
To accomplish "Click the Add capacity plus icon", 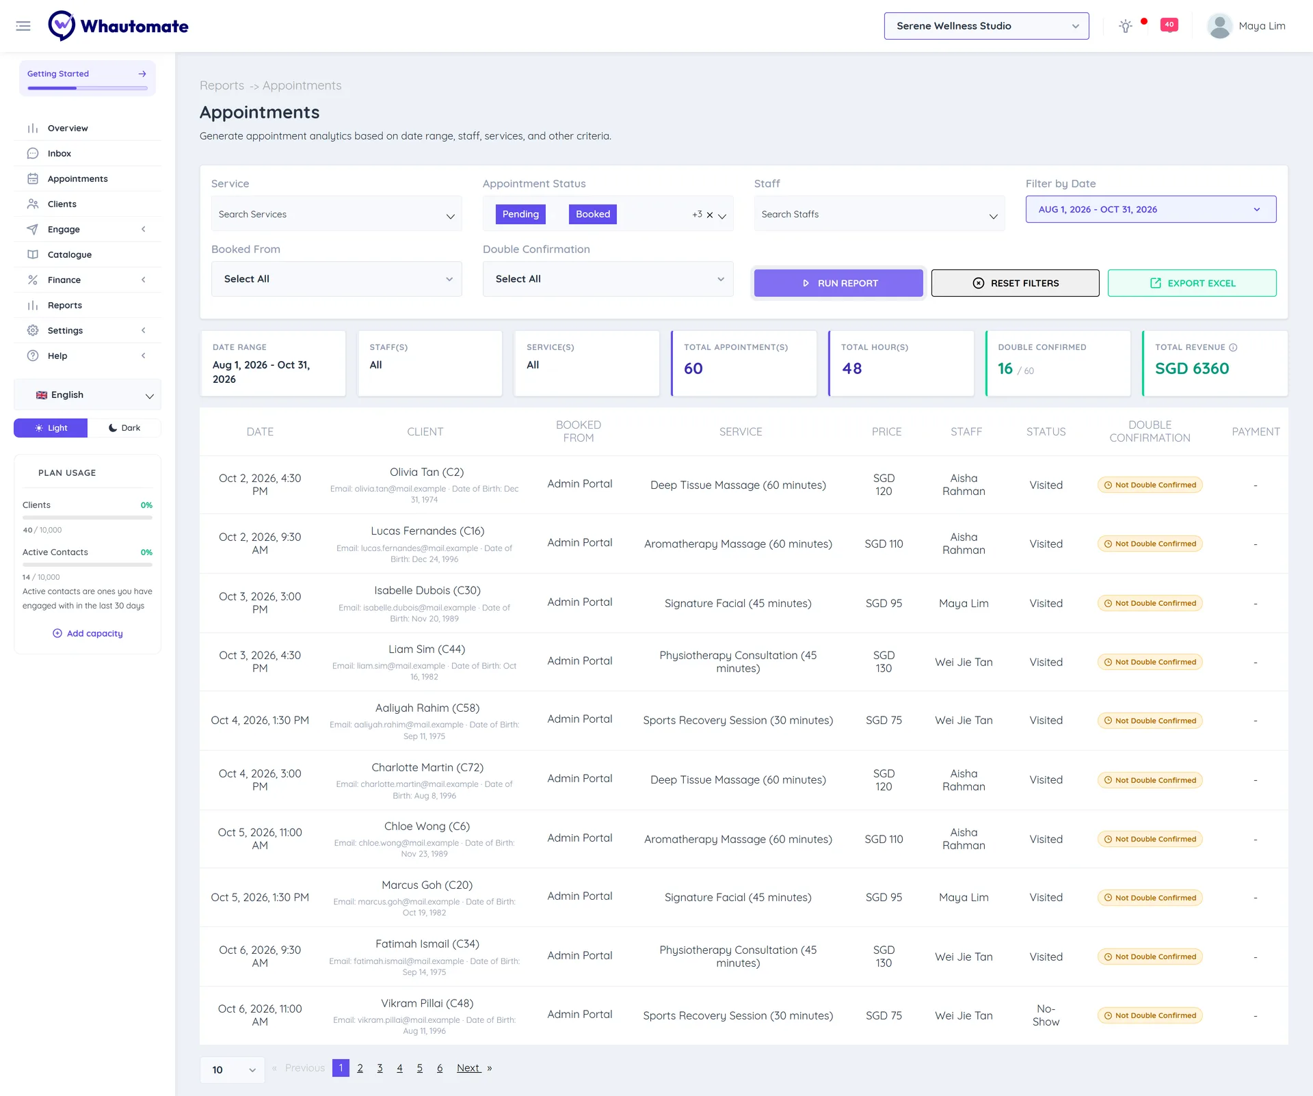I will click(x=57, y=634).
